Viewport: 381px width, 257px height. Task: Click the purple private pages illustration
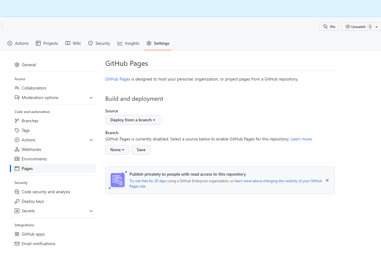(x=118, y=180)
